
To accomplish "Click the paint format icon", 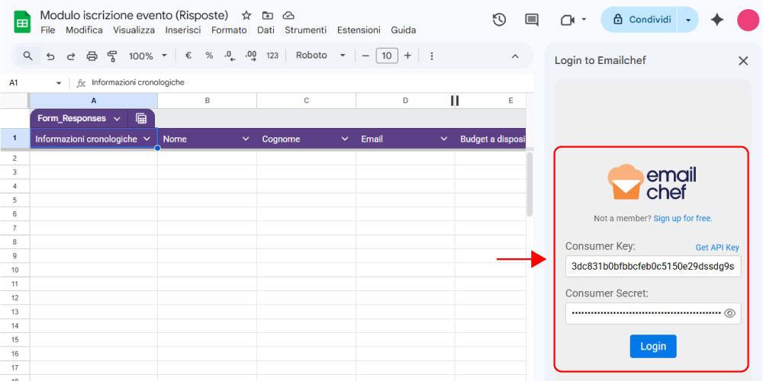I will (113, 56).
